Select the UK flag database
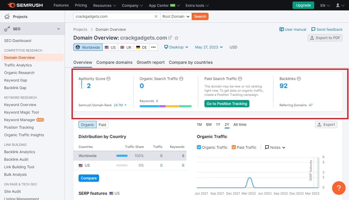 point(126,47)
